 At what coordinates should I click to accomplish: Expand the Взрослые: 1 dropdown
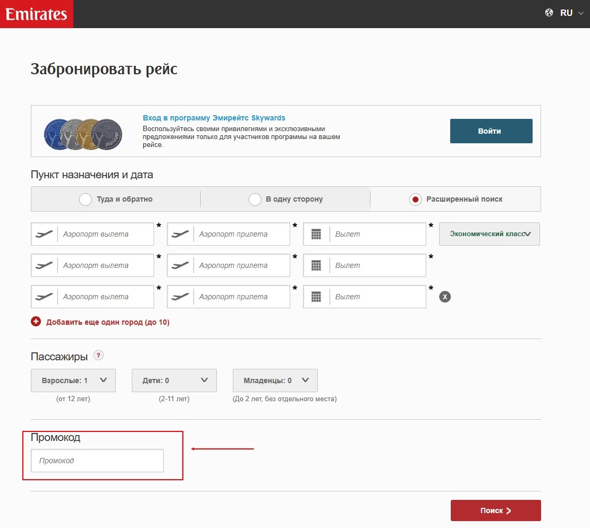[x=73, y=380]
